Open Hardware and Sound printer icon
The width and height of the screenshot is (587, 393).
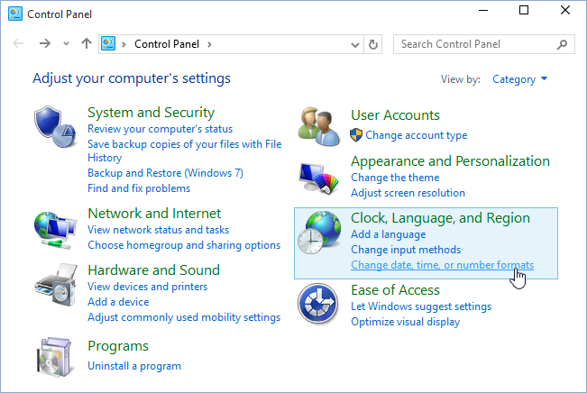tap(56, 285)
